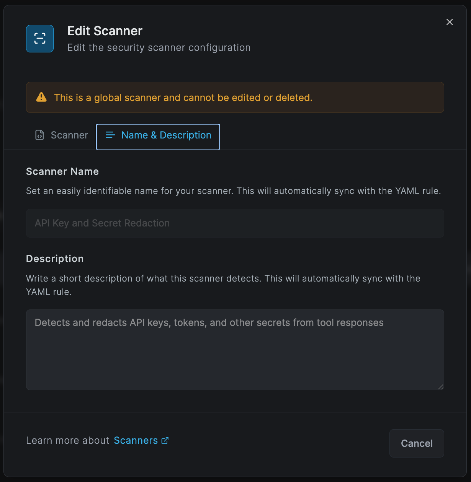Click the Description section heading
471x482 pixels.
tap(55, 259)
